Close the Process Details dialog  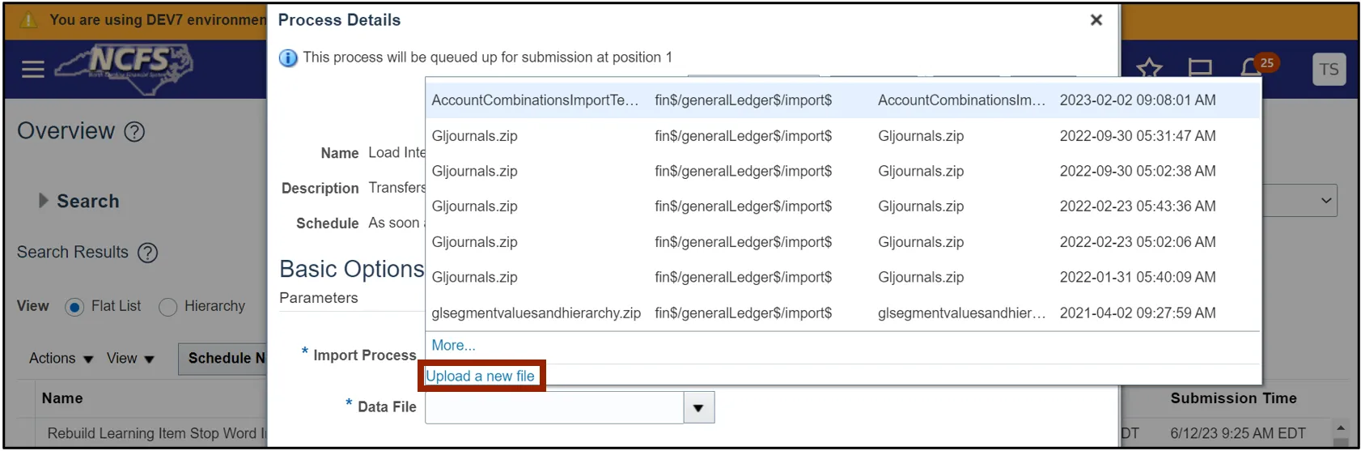click(1096, 20)
